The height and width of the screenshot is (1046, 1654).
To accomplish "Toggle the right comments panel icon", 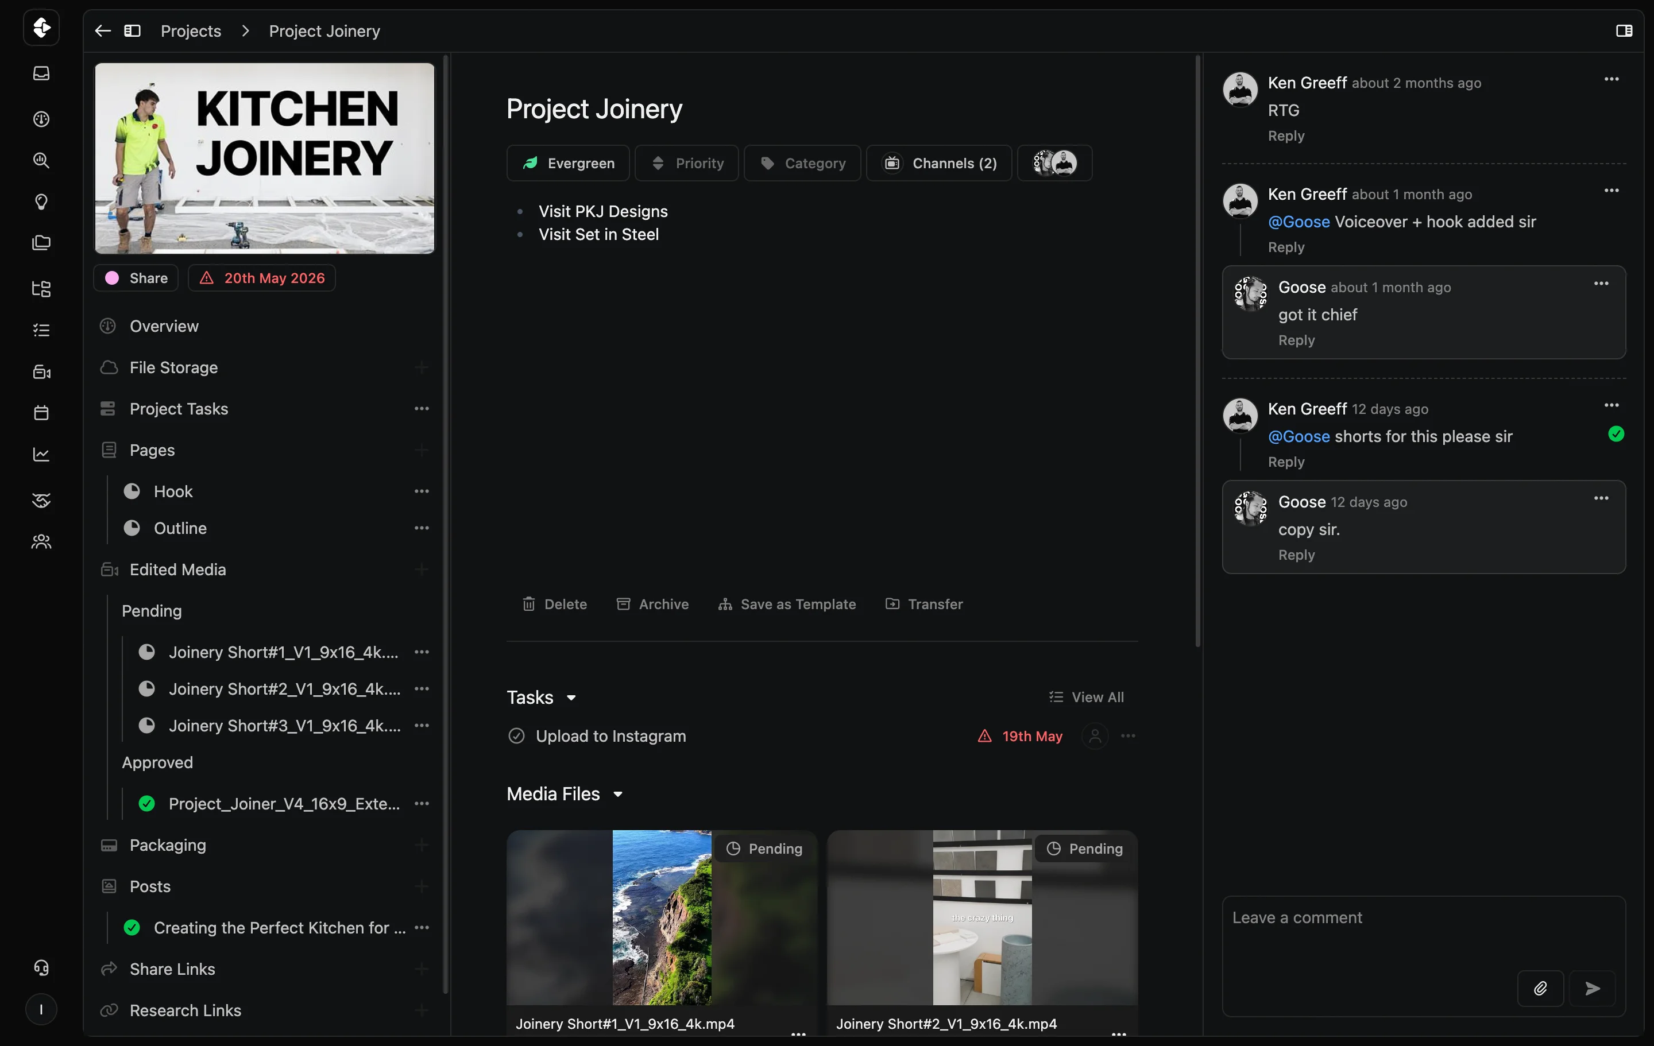I will [x=1624, y=31].
